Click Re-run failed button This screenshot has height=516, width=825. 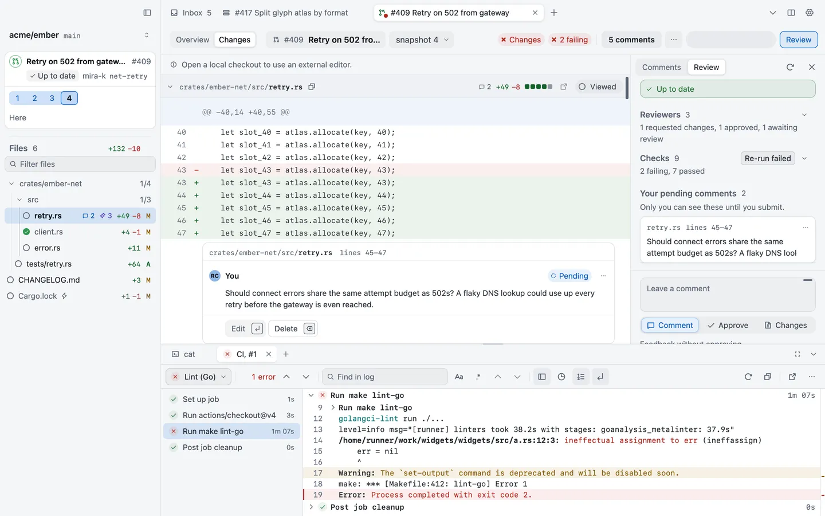tap(768, 158)
